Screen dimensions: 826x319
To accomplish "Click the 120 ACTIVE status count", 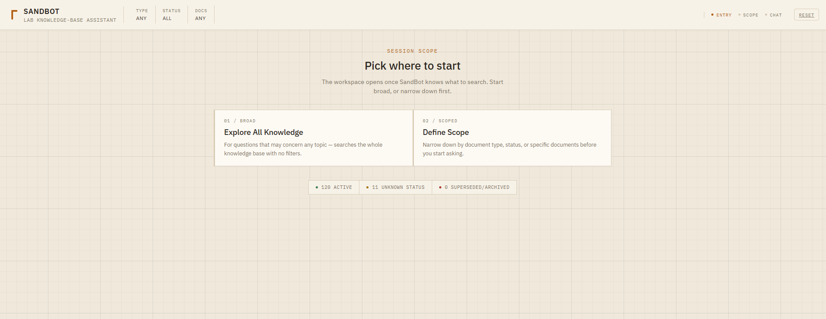I will pos(334,187).
